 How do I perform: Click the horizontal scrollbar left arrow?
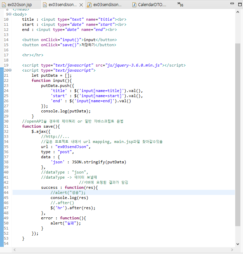coord(15,250)
